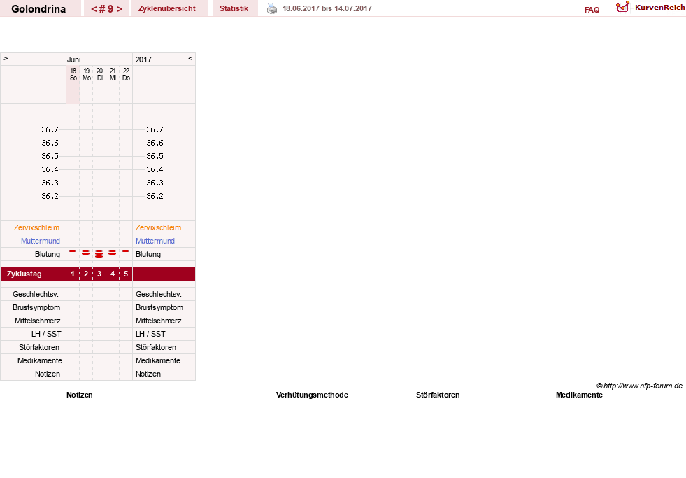Open the Zyklenübersicht tab
The width and height of the screenshot is (686, 478).
(x=166, y=8)
